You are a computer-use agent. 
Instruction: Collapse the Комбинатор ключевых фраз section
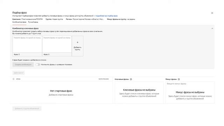212,29
